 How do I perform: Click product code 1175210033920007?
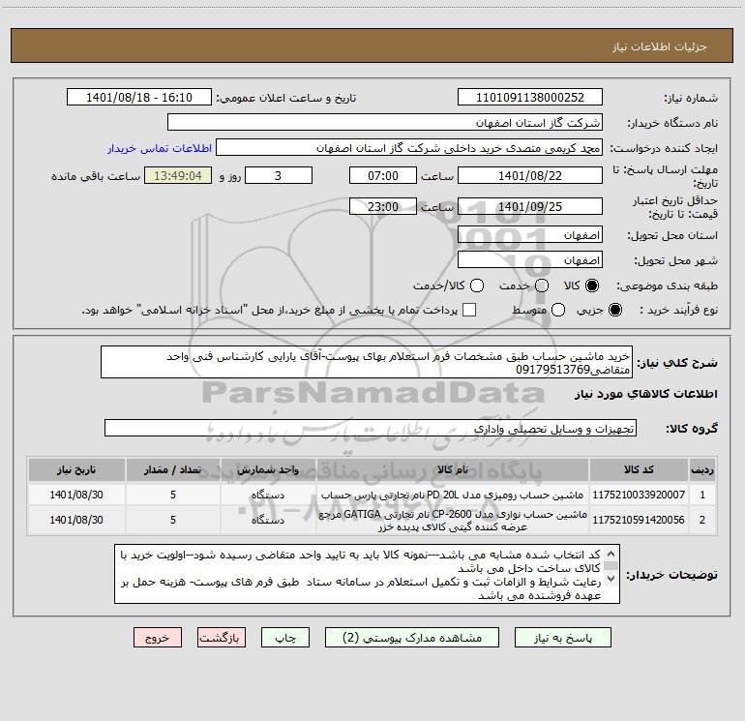click(x=639, y=495)
